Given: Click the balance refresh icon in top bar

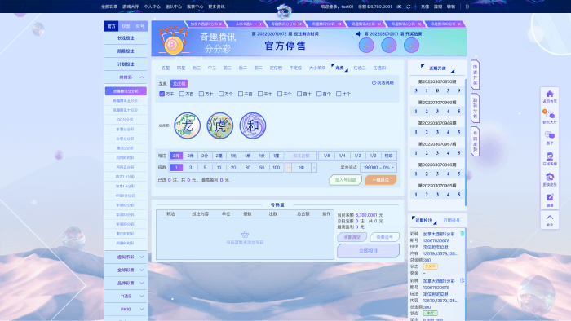Looking at the screenshot, I should (x=408, y=7).
